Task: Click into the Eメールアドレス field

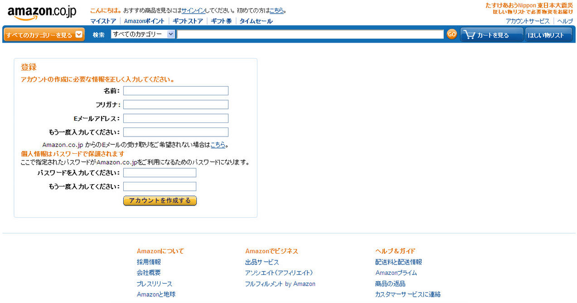Action: coord(176,118)
